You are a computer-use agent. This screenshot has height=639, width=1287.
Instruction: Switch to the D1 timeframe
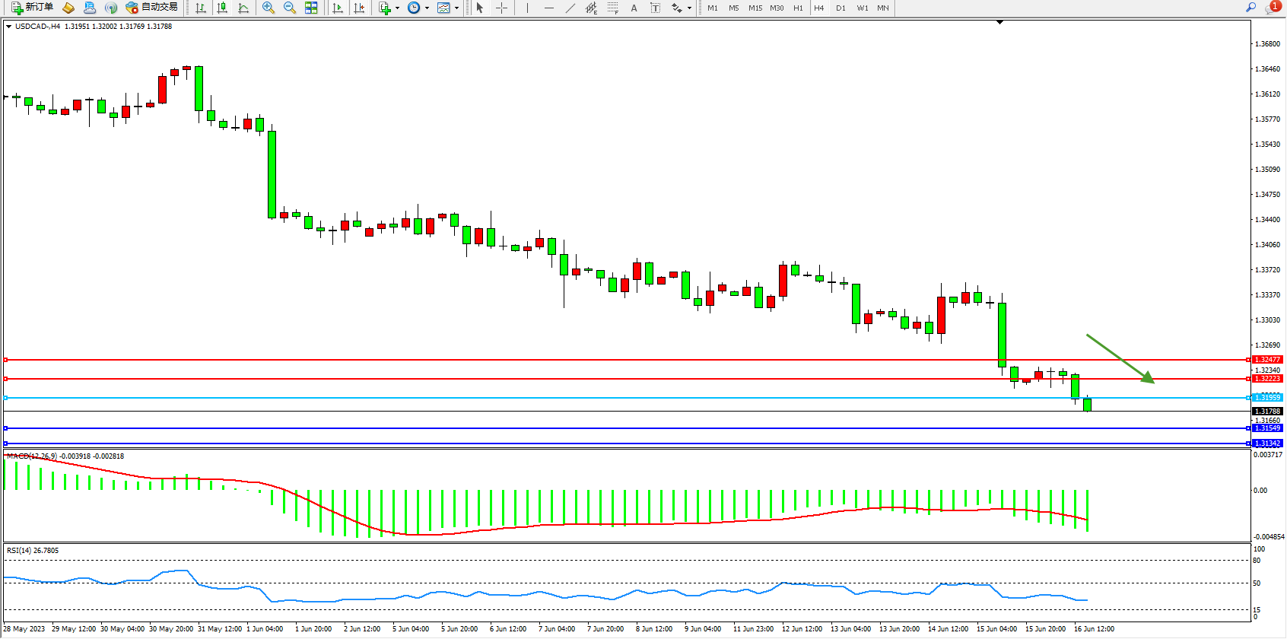click(x=841, y=8)
